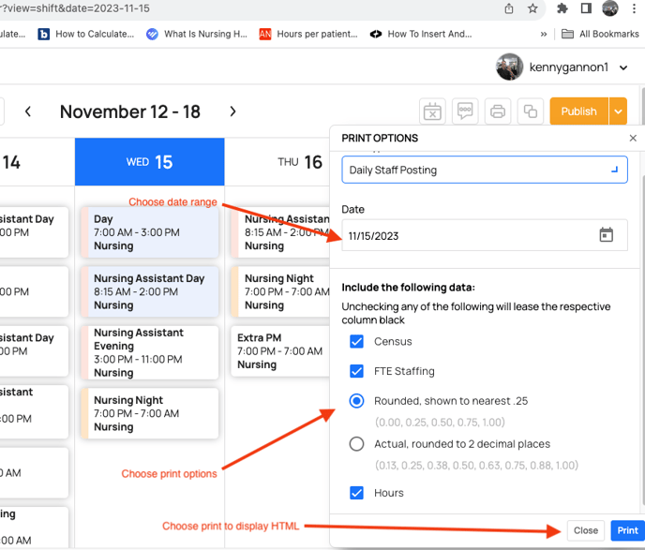Open Thursday Nursing Night shift card
Screen dimensions: 645x550
280,291
